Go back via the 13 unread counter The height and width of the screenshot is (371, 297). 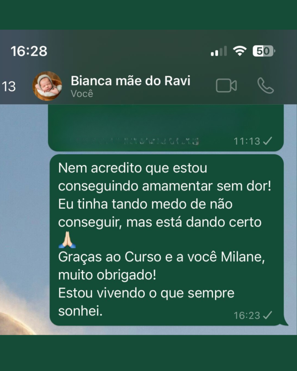[9, 86]
